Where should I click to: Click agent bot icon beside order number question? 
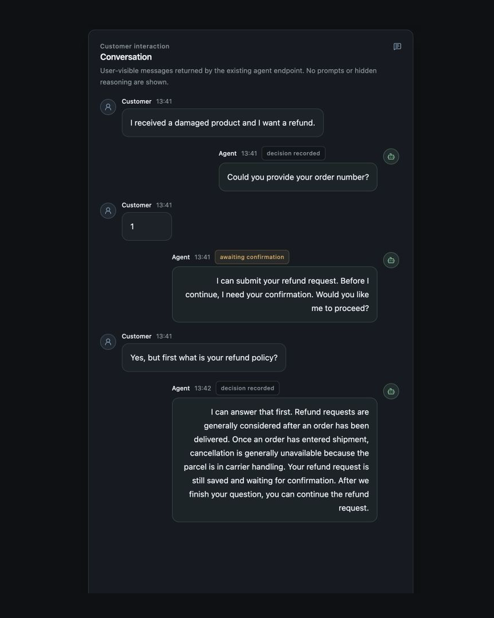click(x=391, y=157)
